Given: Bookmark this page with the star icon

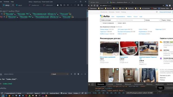Looking at the screenshot, I should pyautogui.click(x=163, y=5).
